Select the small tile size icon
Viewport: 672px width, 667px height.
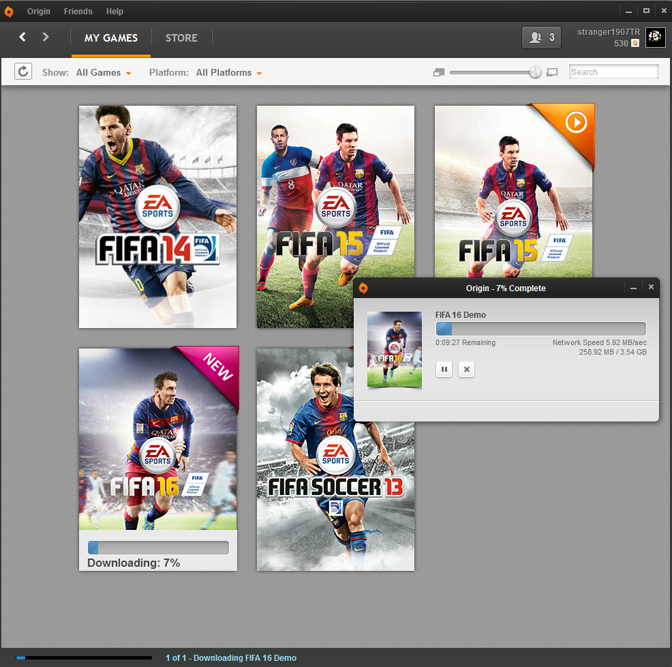pos(438,72)
